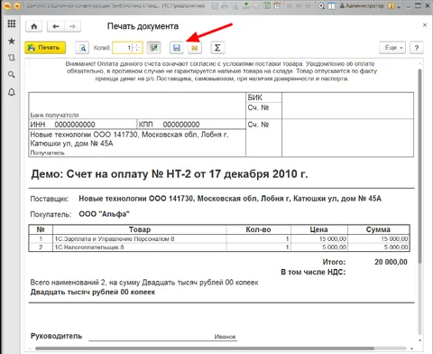Navigate back with the left arrow
Screen dimensions: 433x354
(x=56, y=26)
